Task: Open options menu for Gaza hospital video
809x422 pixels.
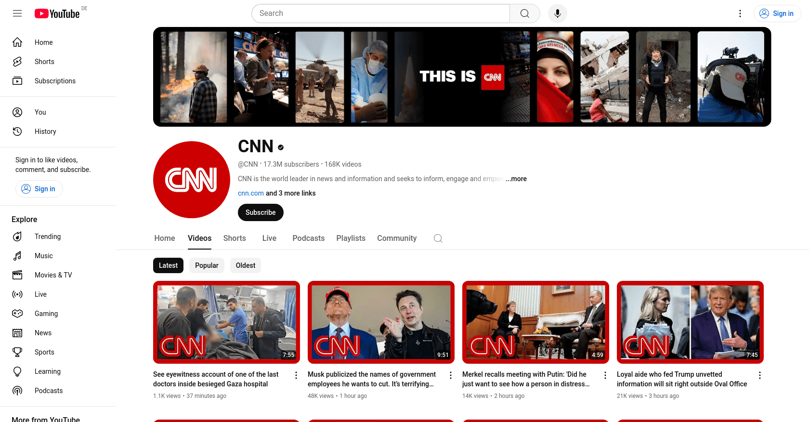Action: 296,375
